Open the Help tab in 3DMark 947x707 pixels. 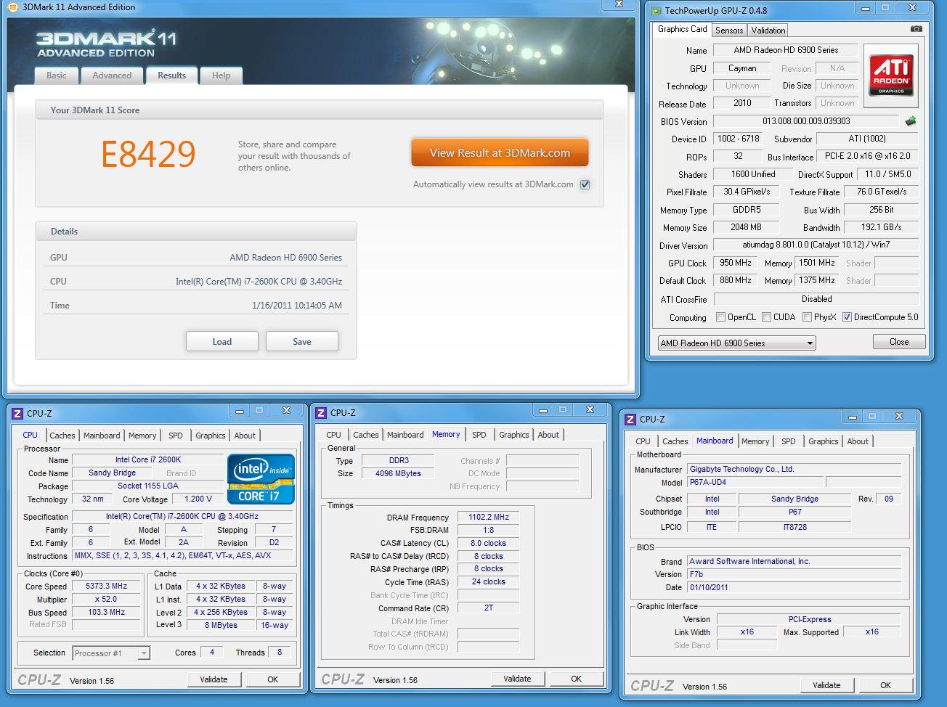tap(221, 75)
